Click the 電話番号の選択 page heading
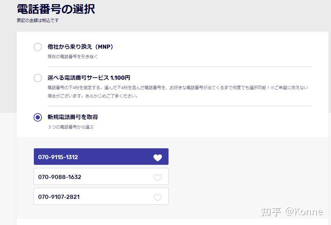The image size is (331, 225). (56, 9)
